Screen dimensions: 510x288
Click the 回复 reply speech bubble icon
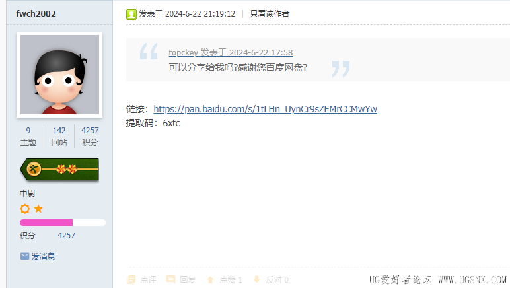click(x=170, y=279)
